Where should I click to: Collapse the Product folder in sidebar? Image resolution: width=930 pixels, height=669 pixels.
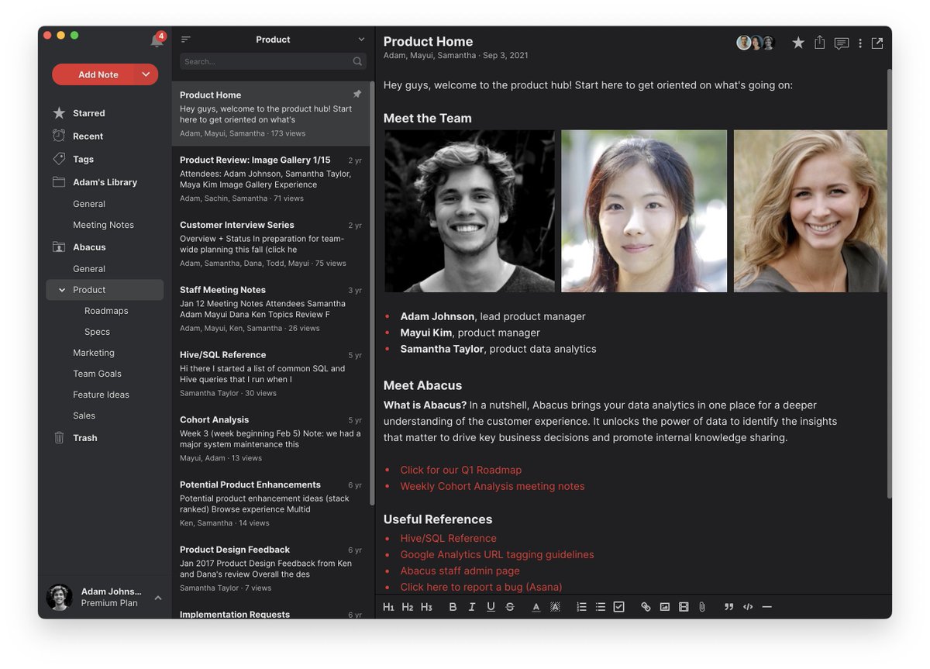point(62,290)
